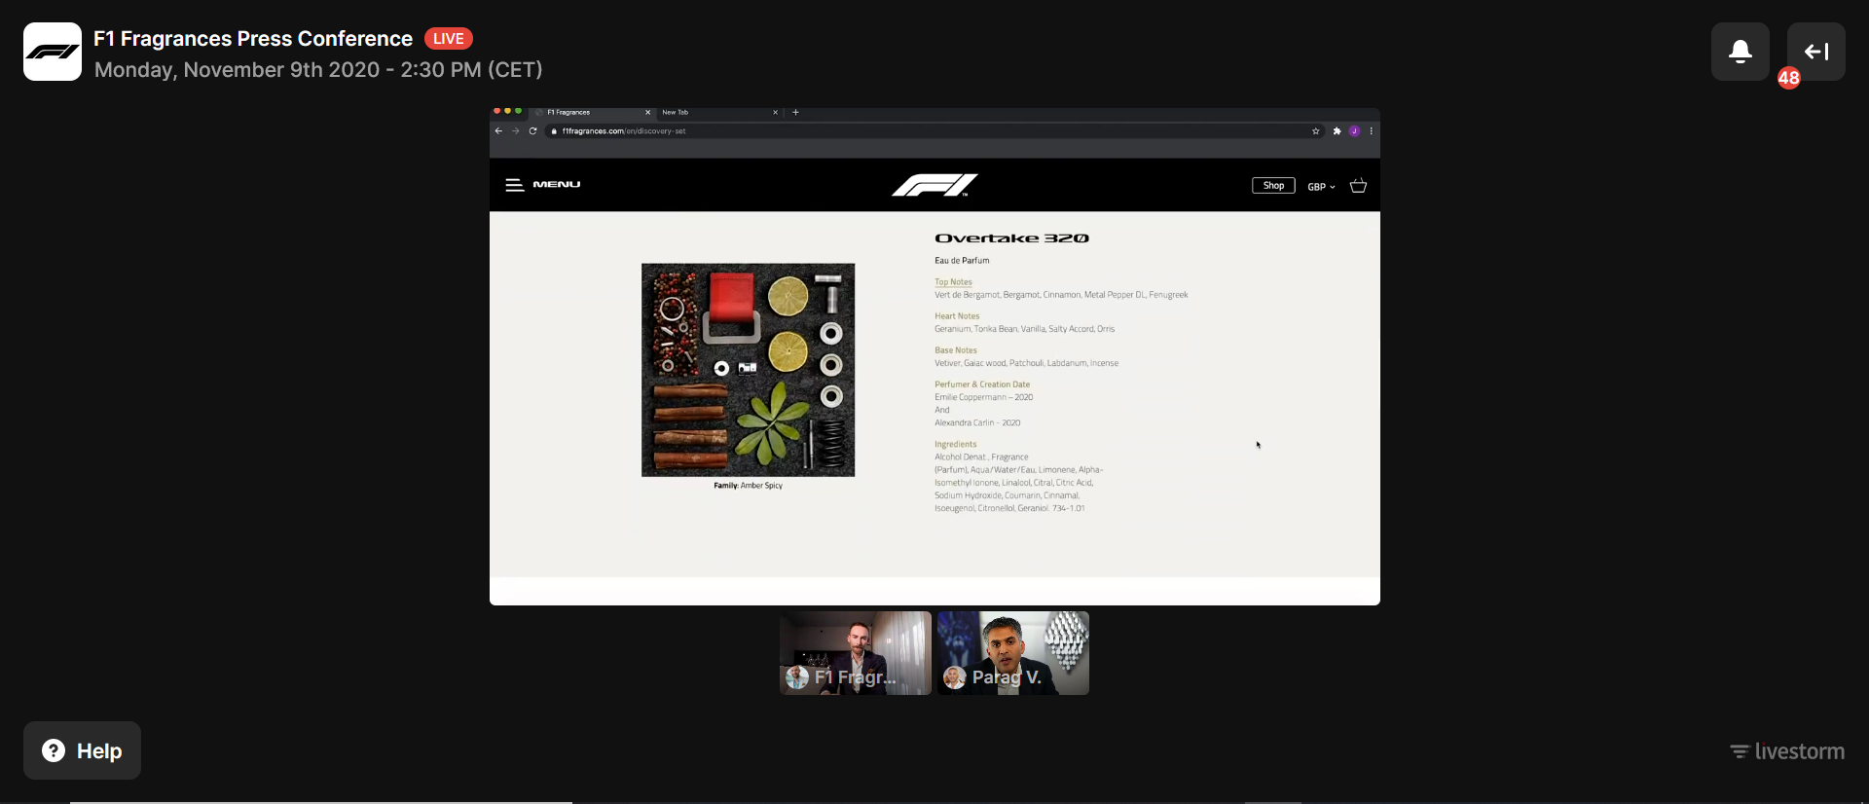1869x804 pixels.
Task: Click the Alexandra Carlin - 2020 line
Action: tap(977, 423)
